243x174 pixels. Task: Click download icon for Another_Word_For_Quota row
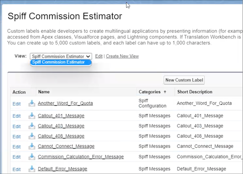(32, 103)
